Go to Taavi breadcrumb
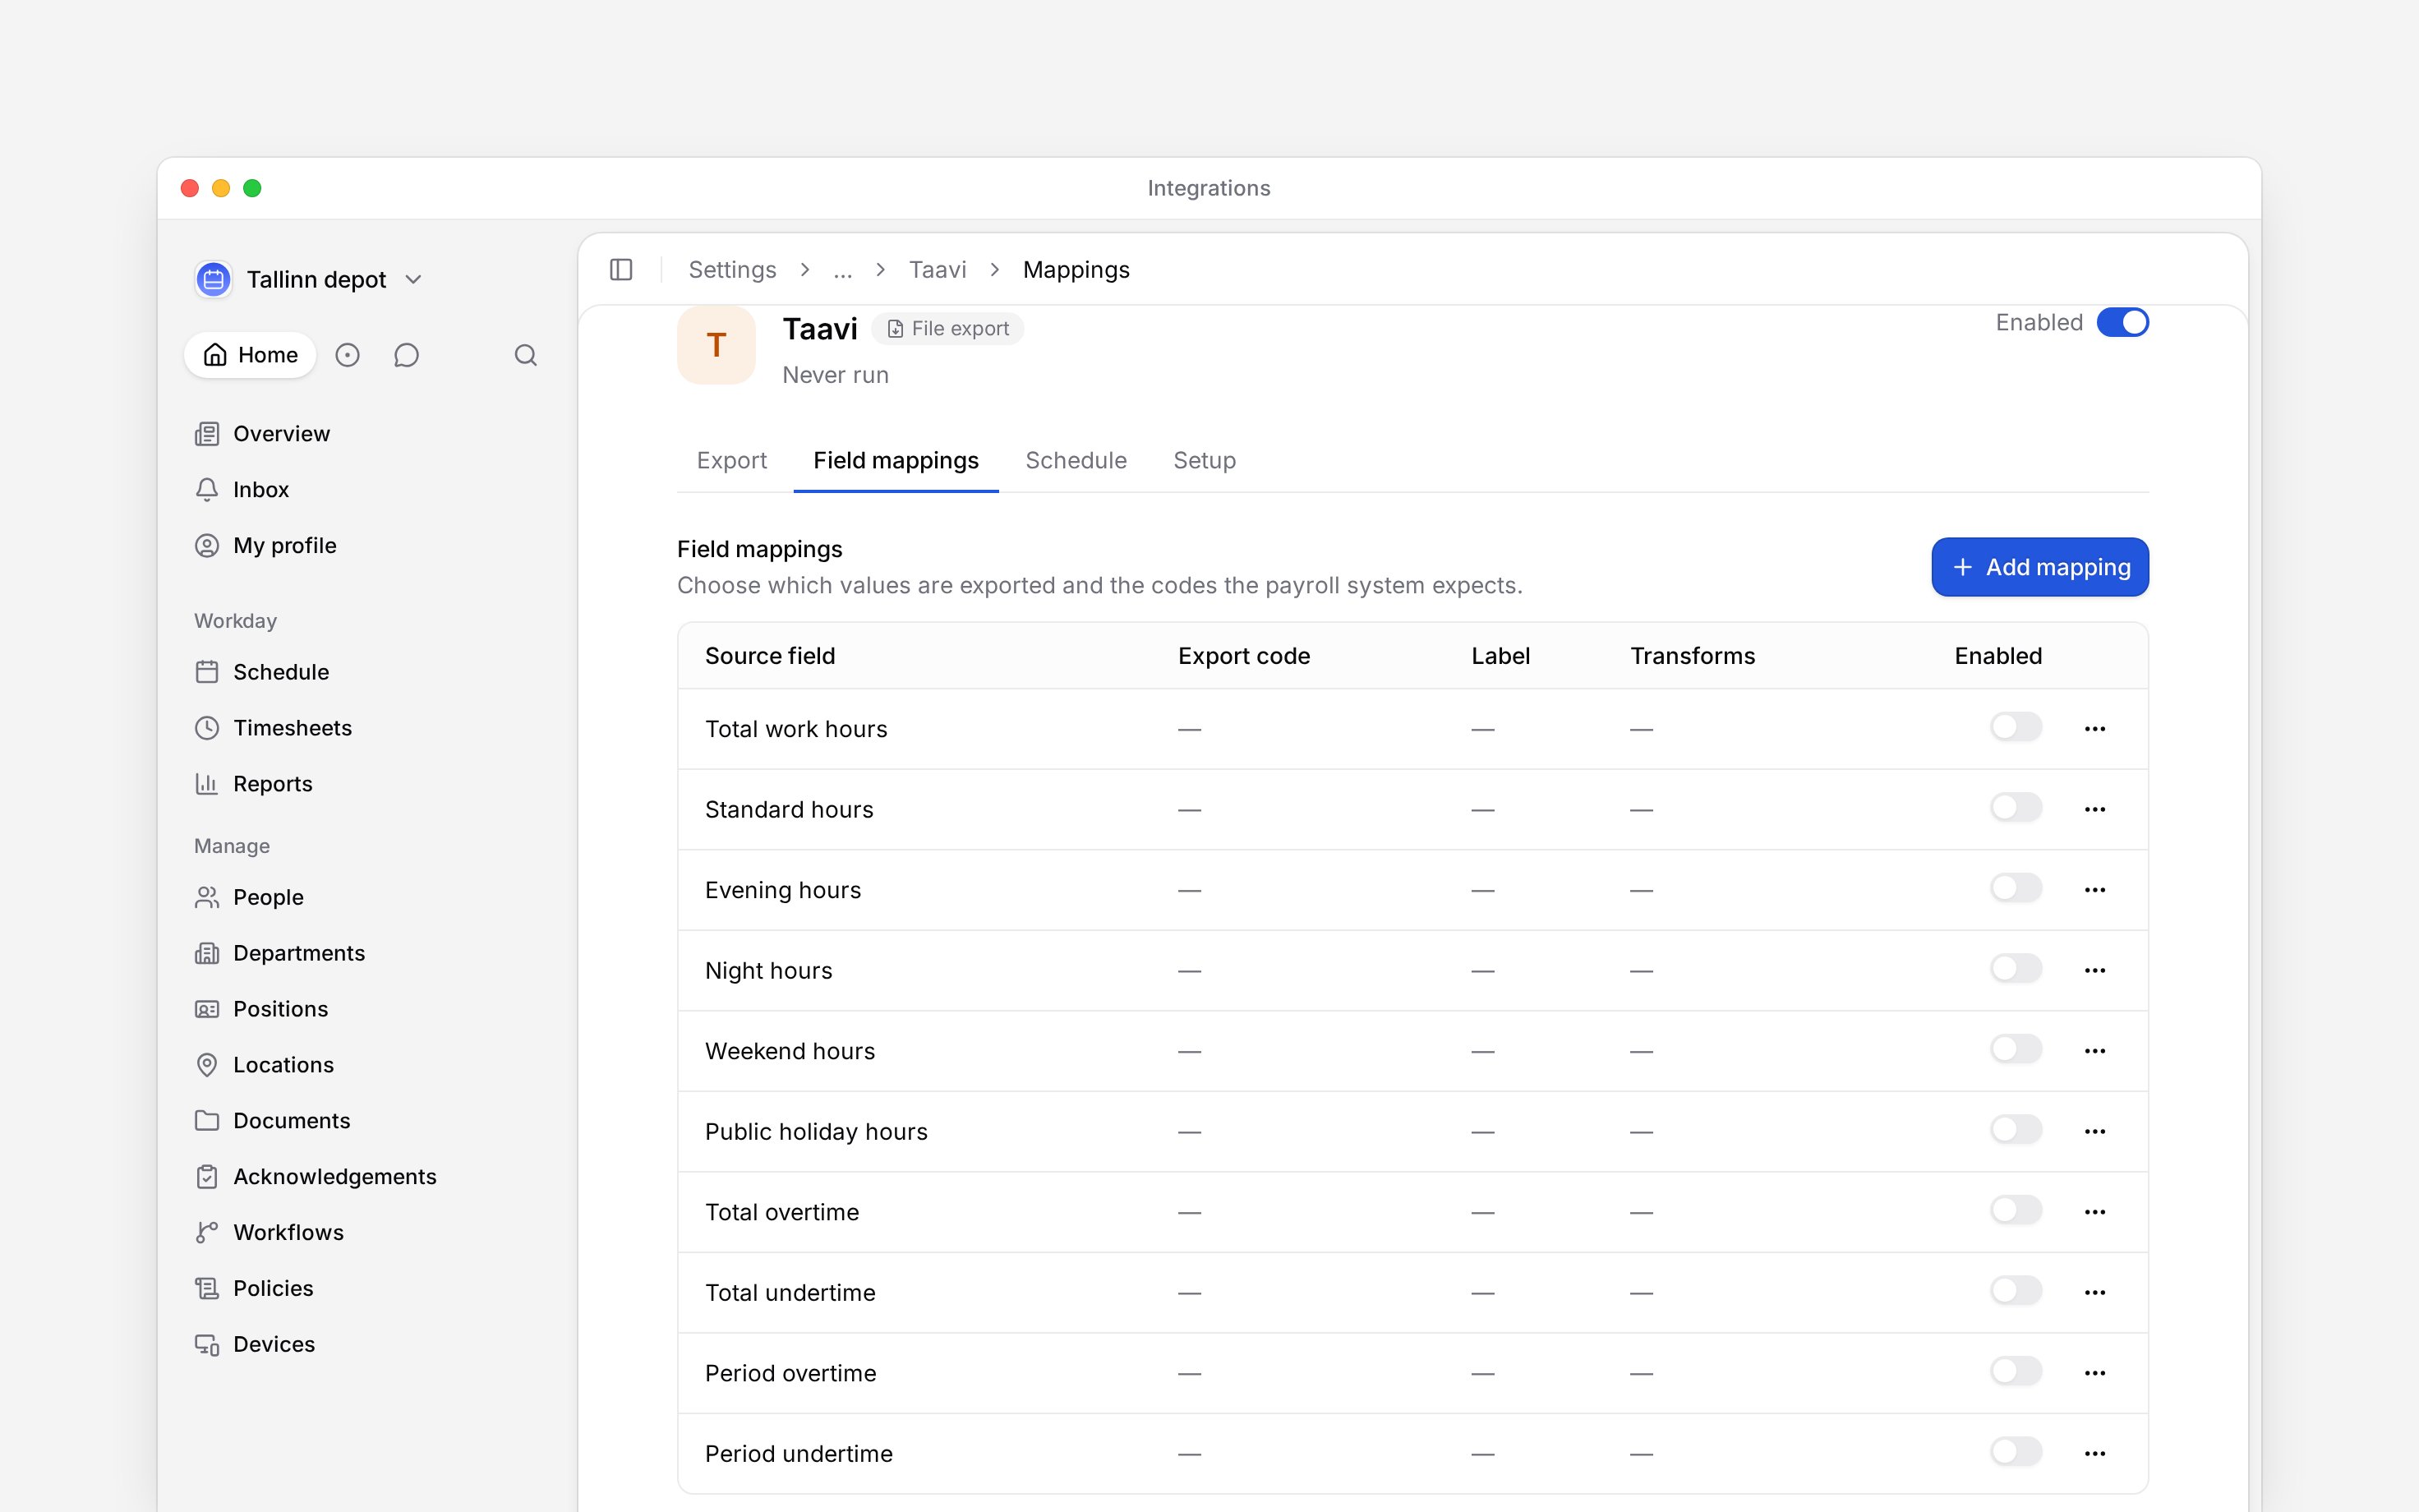The width and height of the screenshot is (2419, 1512). (x=937, y=270)
